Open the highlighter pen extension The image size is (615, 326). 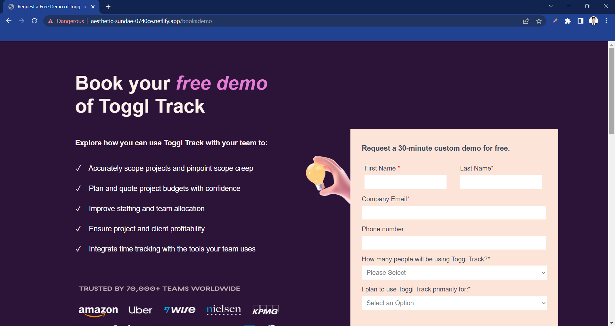[555, 21]
